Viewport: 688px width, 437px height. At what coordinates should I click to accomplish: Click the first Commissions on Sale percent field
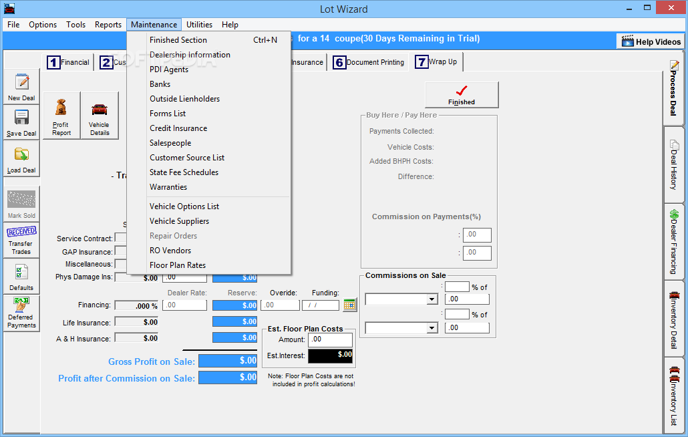coord(457,287)
